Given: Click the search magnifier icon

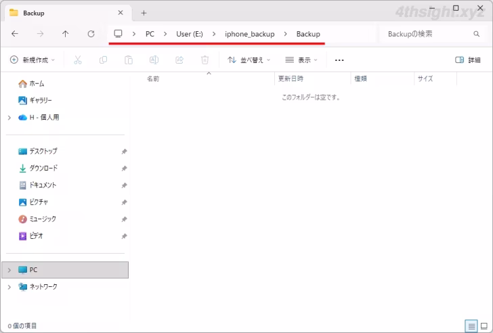Looking at the screenshot, I should 476,34.
